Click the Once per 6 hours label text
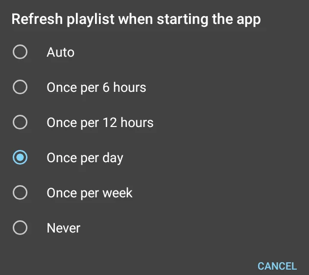The height and width of the screenshot is (275, 309). tap(96, 87)
